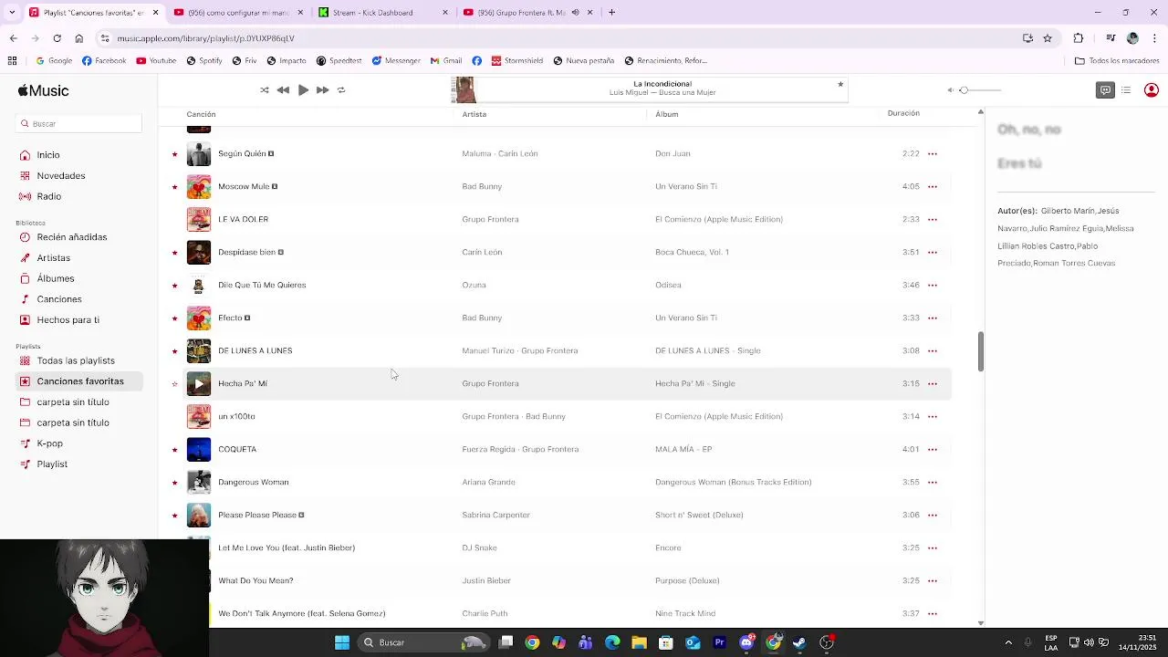Reload the page in Chrome
1168x657 pixels.
(57, 38)
